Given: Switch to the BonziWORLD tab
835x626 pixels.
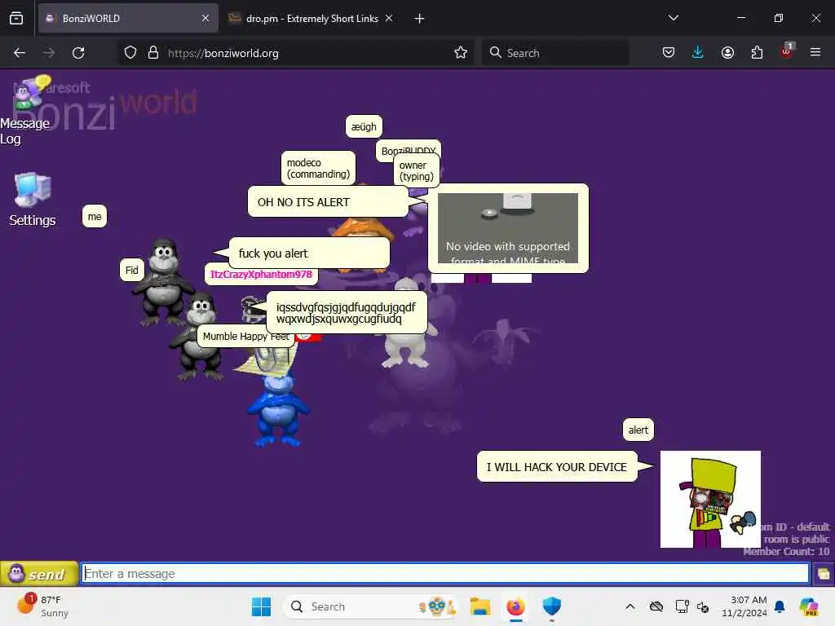Looking at the screenshot, I should tap(128, 19).
